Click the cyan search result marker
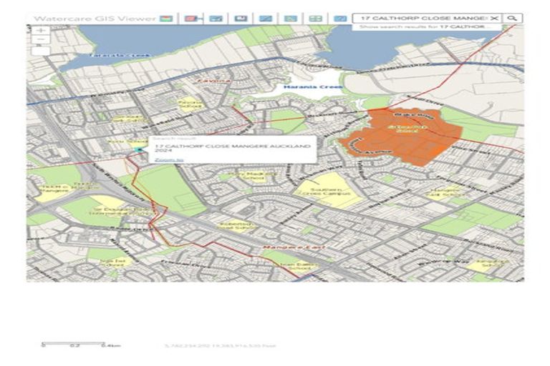The width and height of the screenshot is (550, 366). tap(140, 150)
